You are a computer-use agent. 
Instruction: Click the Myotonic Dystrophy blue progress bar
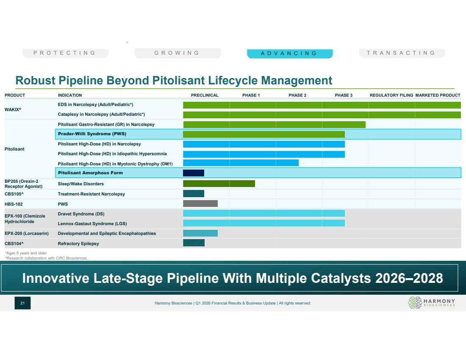click(241, 163)
